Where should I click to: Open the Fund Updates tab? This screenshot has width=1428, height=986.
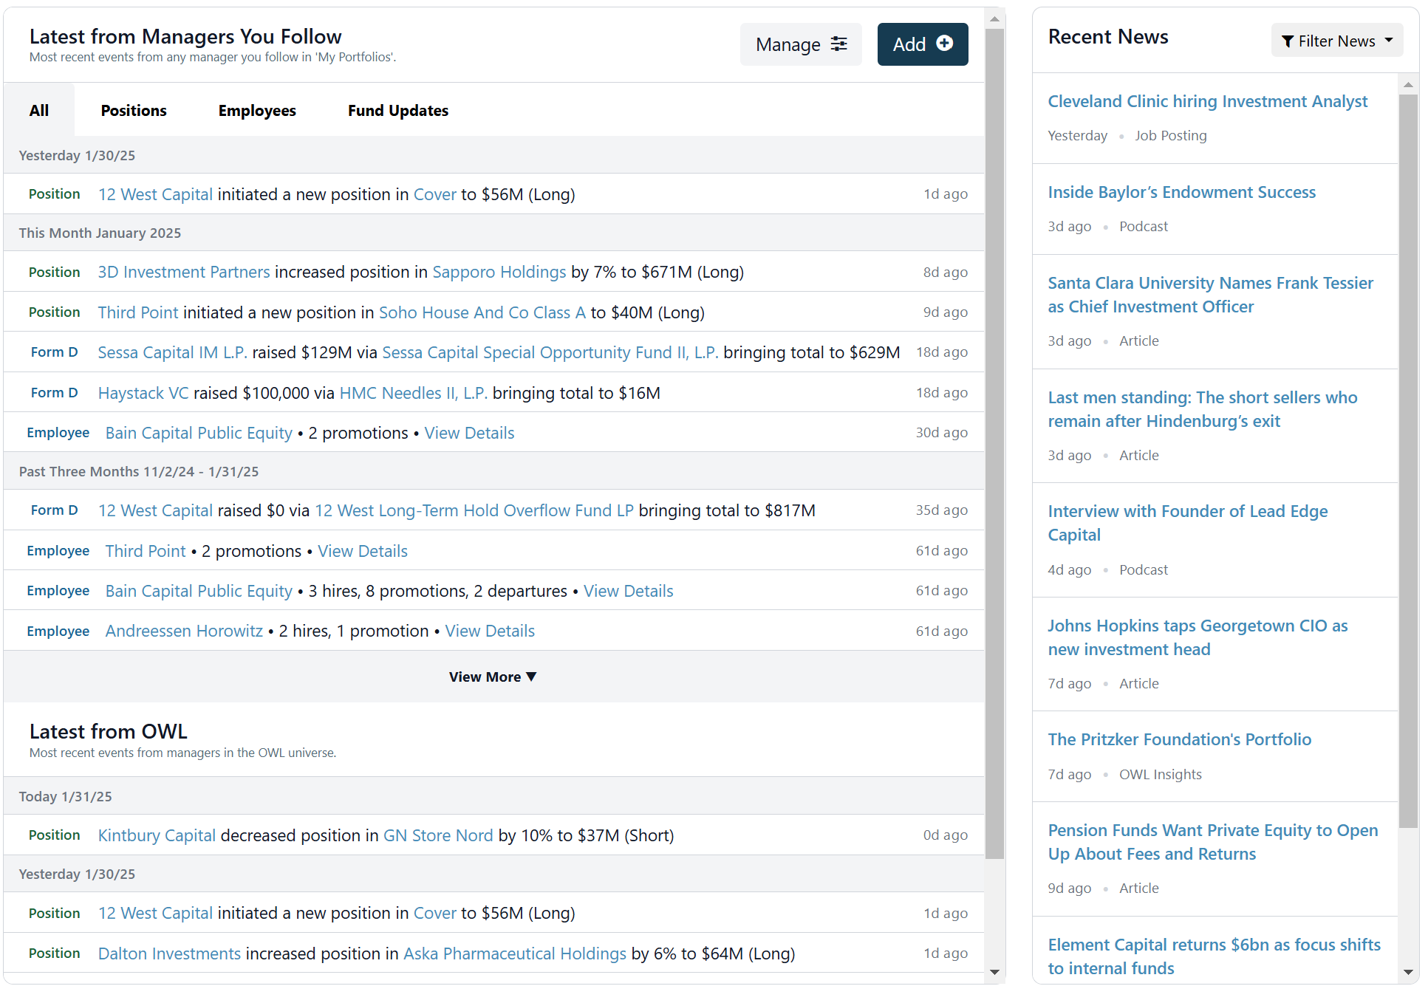click(x=398, y=111)
